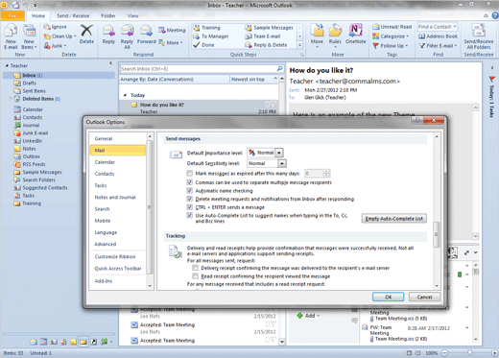Enable Delivery receipt confirming delivery checkbox
The width and height of the screenshot is (499, 358).
[x=195, y=268]
